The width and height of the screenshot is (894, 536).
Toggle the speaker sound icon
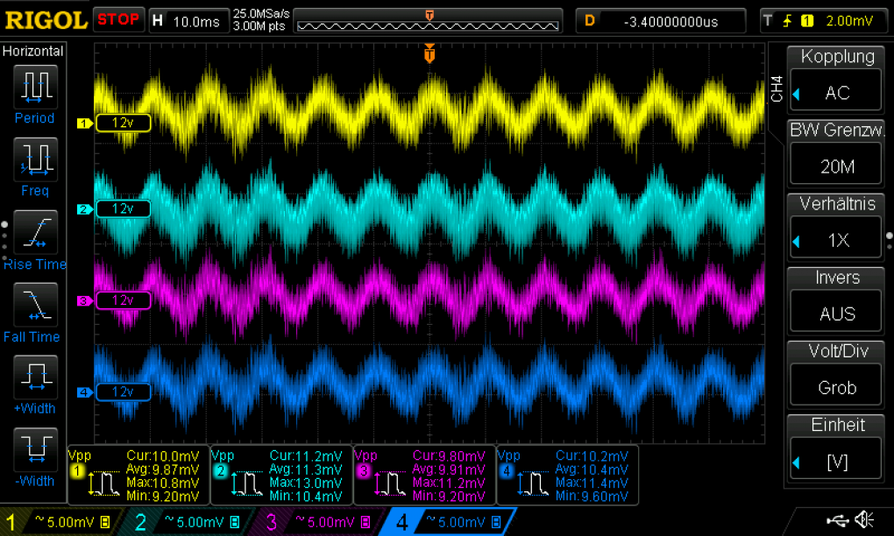coord(865,519)
